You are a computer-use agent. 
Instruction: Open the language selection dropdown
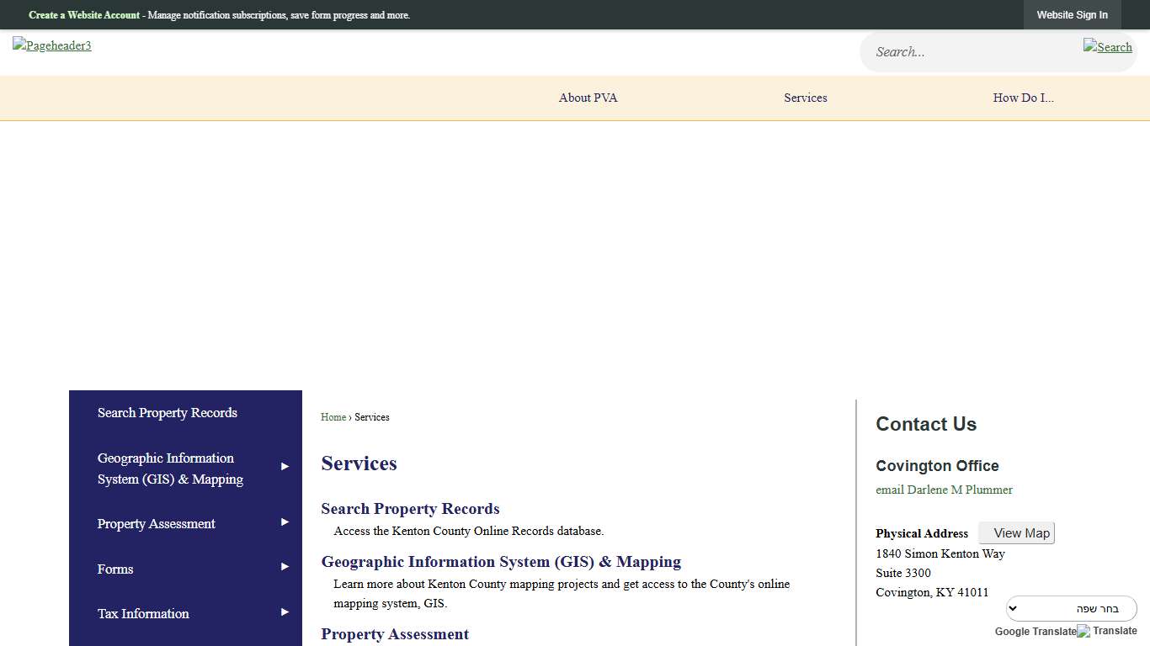1071,608
